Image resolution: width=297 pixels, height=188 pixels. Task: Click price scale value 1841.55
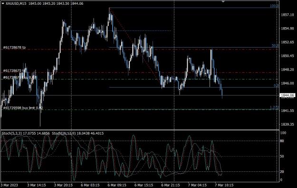(x=287, y=110)
